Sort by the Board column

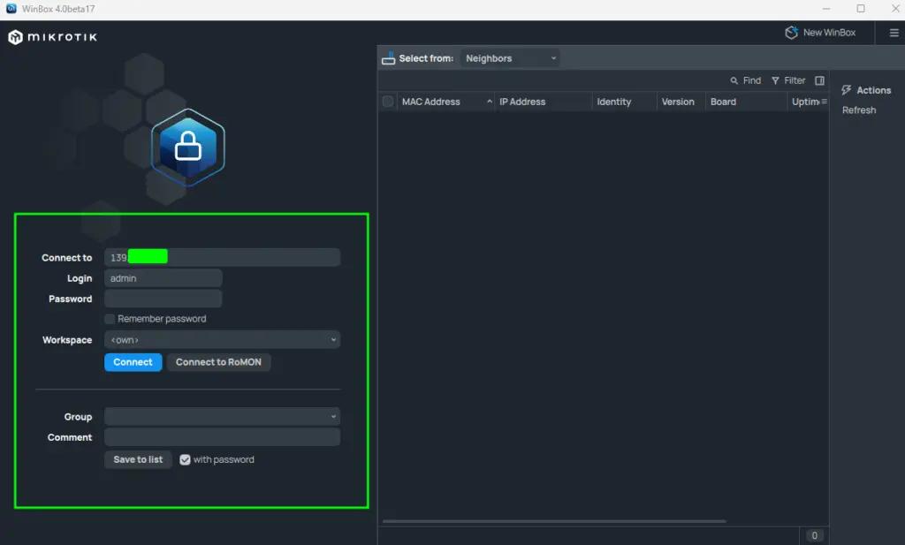pyautogui.click(x=746, y=102)
